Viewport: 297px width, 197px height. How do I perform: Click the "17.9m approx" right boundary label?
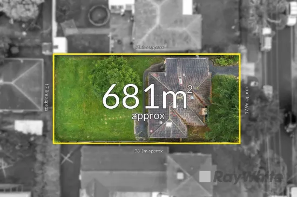coord(247,100)
